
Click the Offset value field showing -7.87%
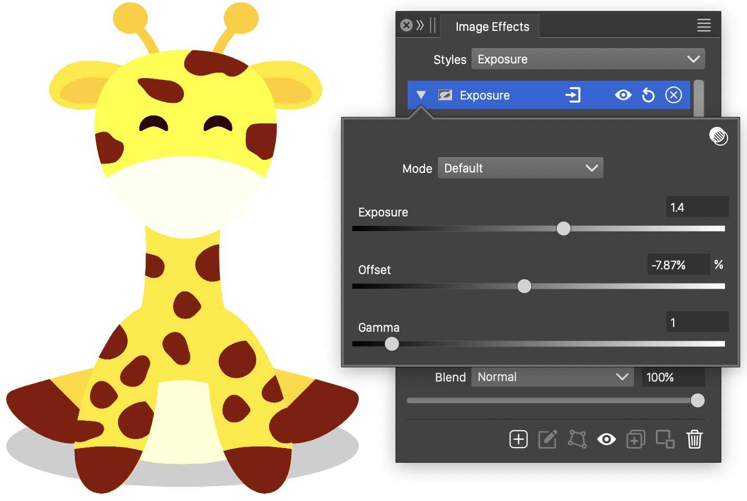click(678, 265)
